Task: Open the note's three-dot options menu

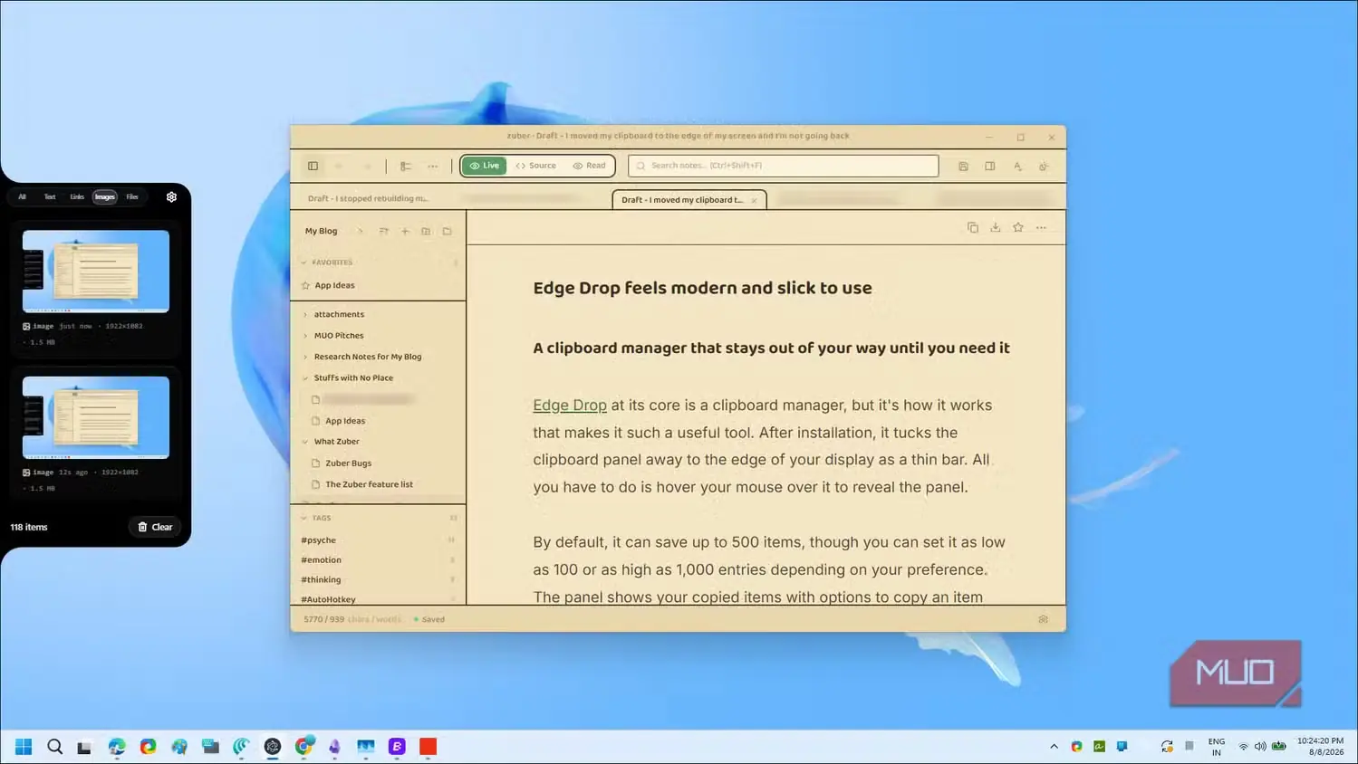Action: tap(1041, 227)
